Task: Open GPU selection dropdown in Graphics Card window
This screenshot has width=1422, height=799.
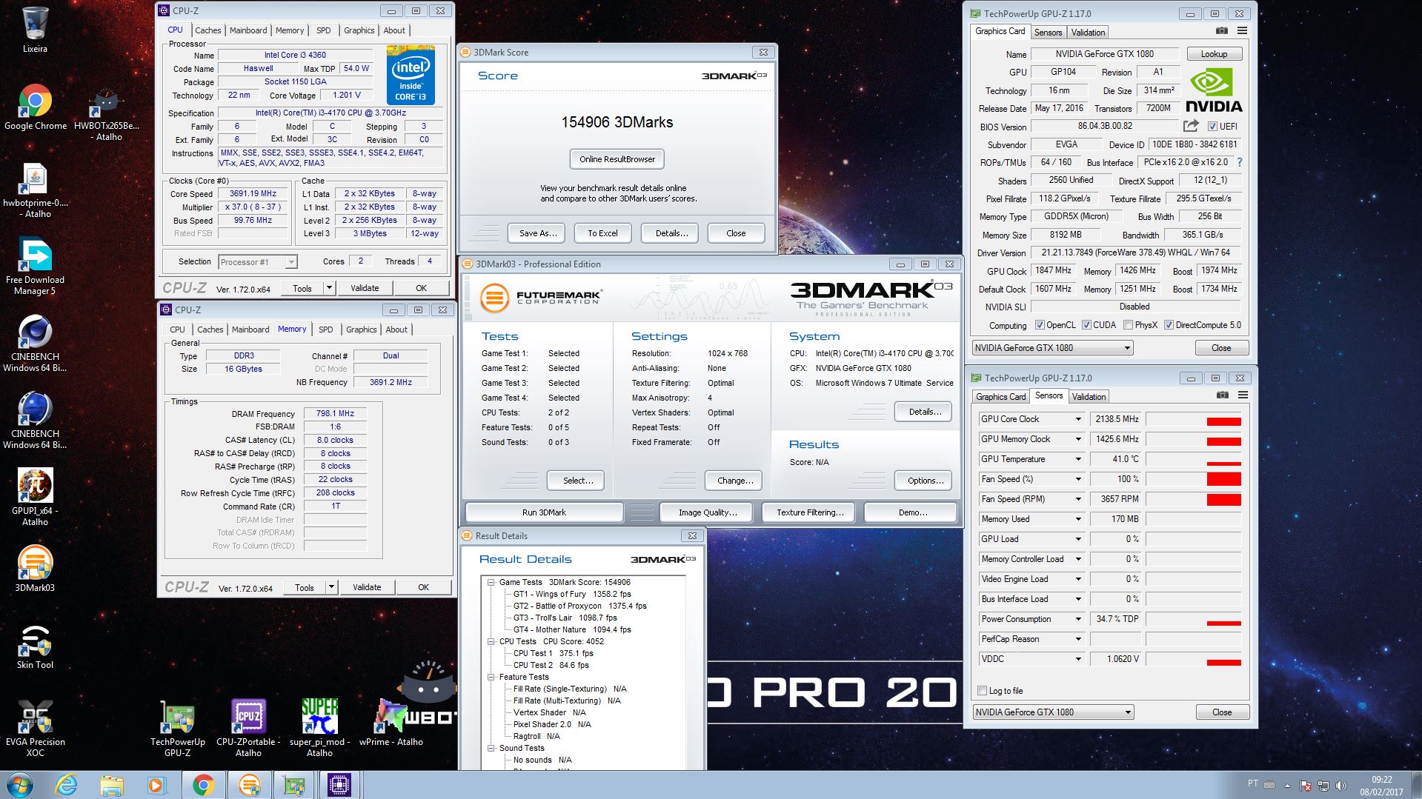Action: click(1052, 348)
